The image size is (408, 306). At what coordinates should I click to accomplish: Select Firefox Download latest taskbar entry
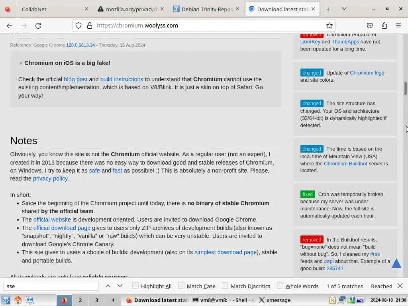point(157,300)
